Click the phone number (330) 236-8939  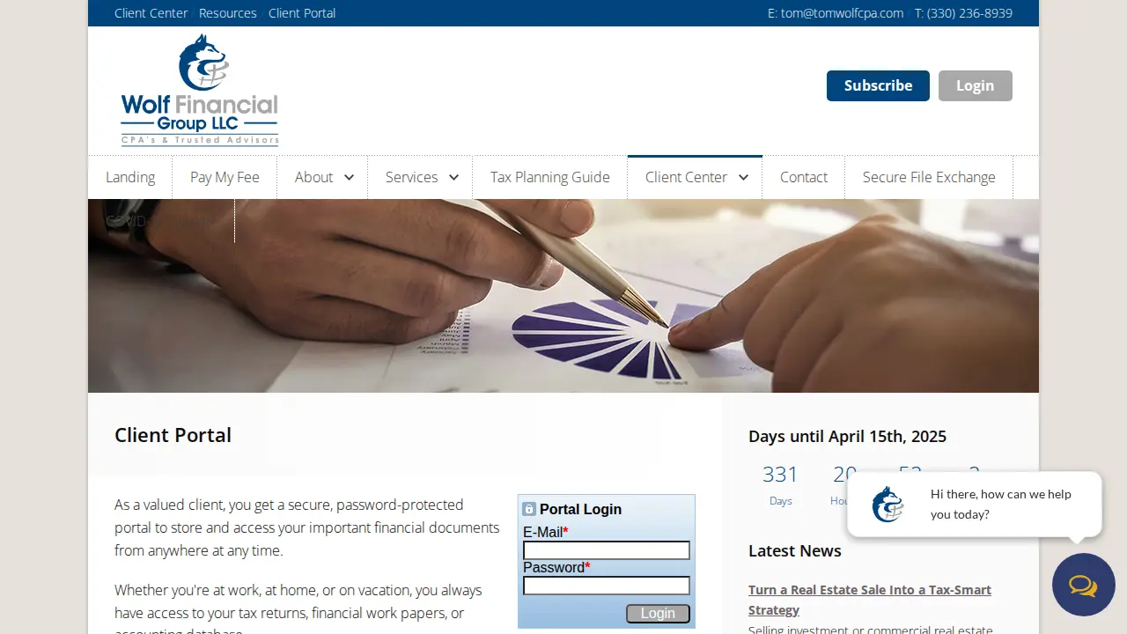(969, 13)
